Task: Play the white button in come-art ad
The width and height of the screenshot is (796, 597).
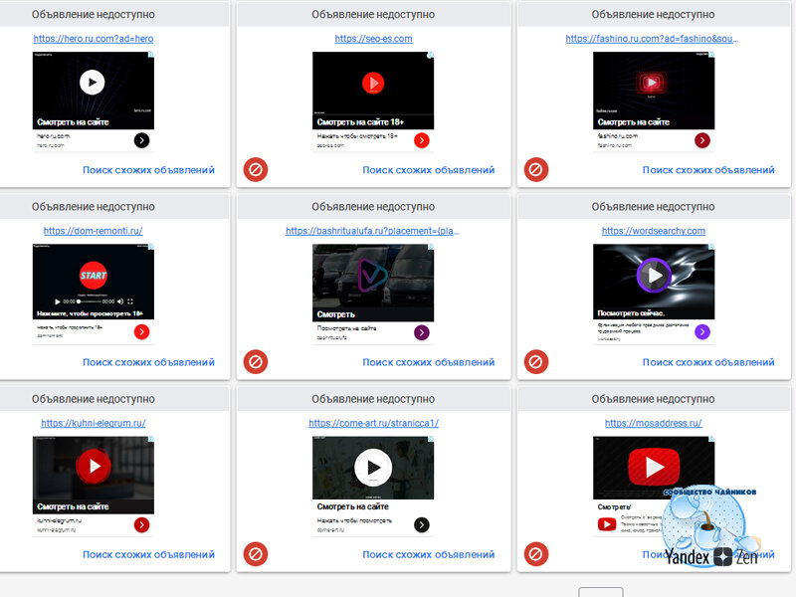Action: [373, 468]
